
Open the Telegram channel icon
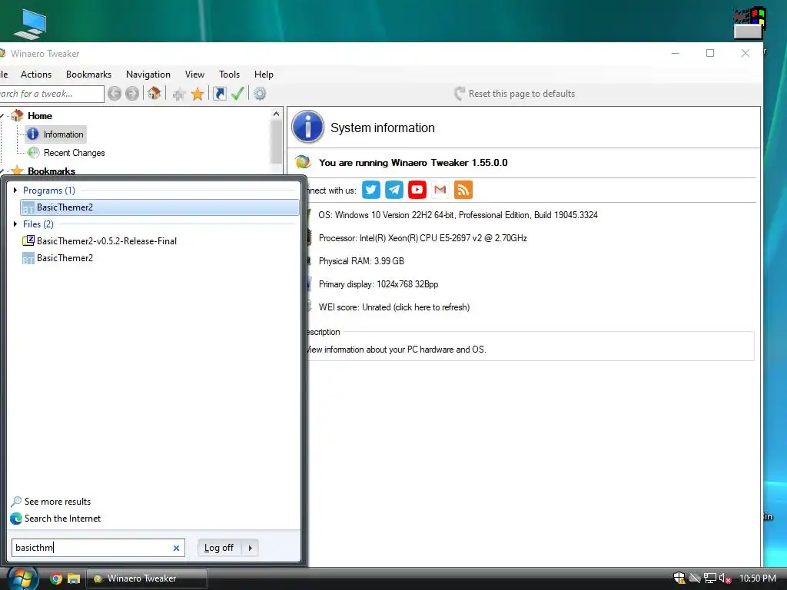394,190
